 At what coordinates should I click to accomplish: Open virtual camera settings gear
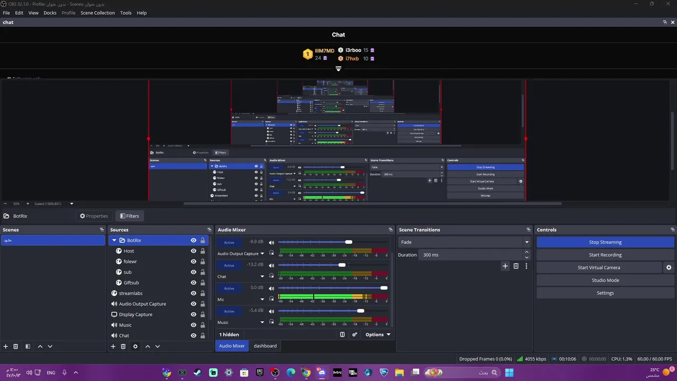pos(669,268)
